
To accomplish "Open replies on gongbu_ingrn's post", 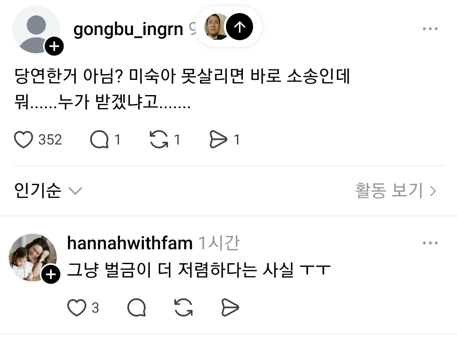I will (99, 140).
